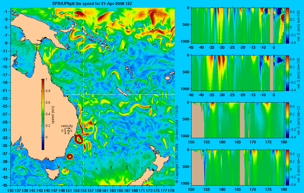Click the colorbar beside the vel. S lon=155 panel
The width and height of the screenshot is (304, 193).
pyautogui.click(x=287, y=73)
